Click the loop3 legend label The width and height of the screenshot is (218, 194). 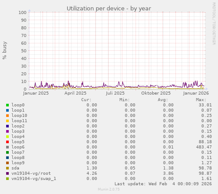coord(18,131)
